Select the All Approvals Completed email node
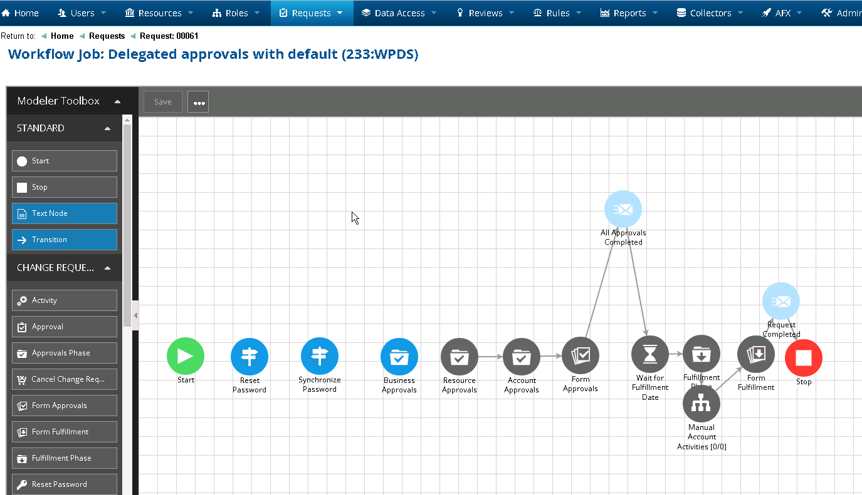862x495 pixels. [623, 210]
